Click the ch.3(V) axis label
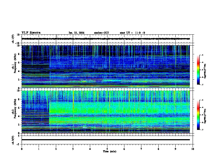Screen dimensions: 217x167 (13, 140)
